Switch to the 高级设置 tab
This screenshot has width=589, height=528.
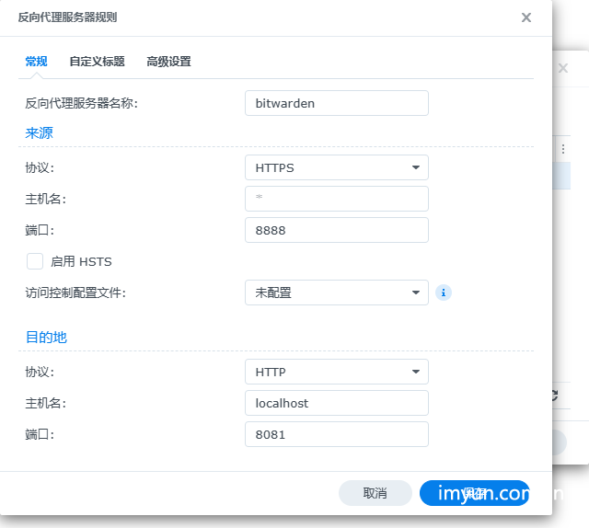coord(168,62)
